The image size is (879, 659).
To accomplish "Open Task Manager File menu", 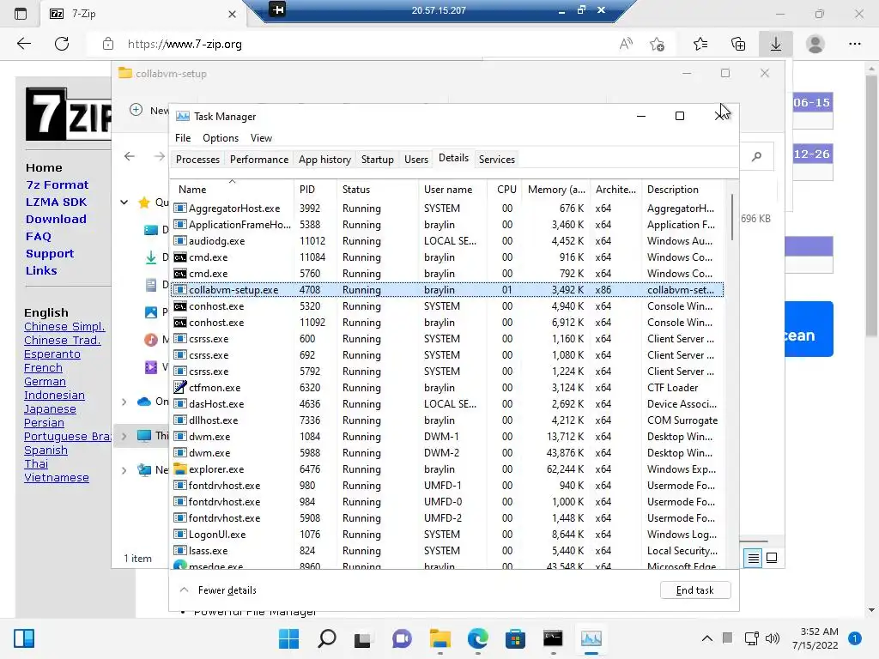I will coord(183,138).
